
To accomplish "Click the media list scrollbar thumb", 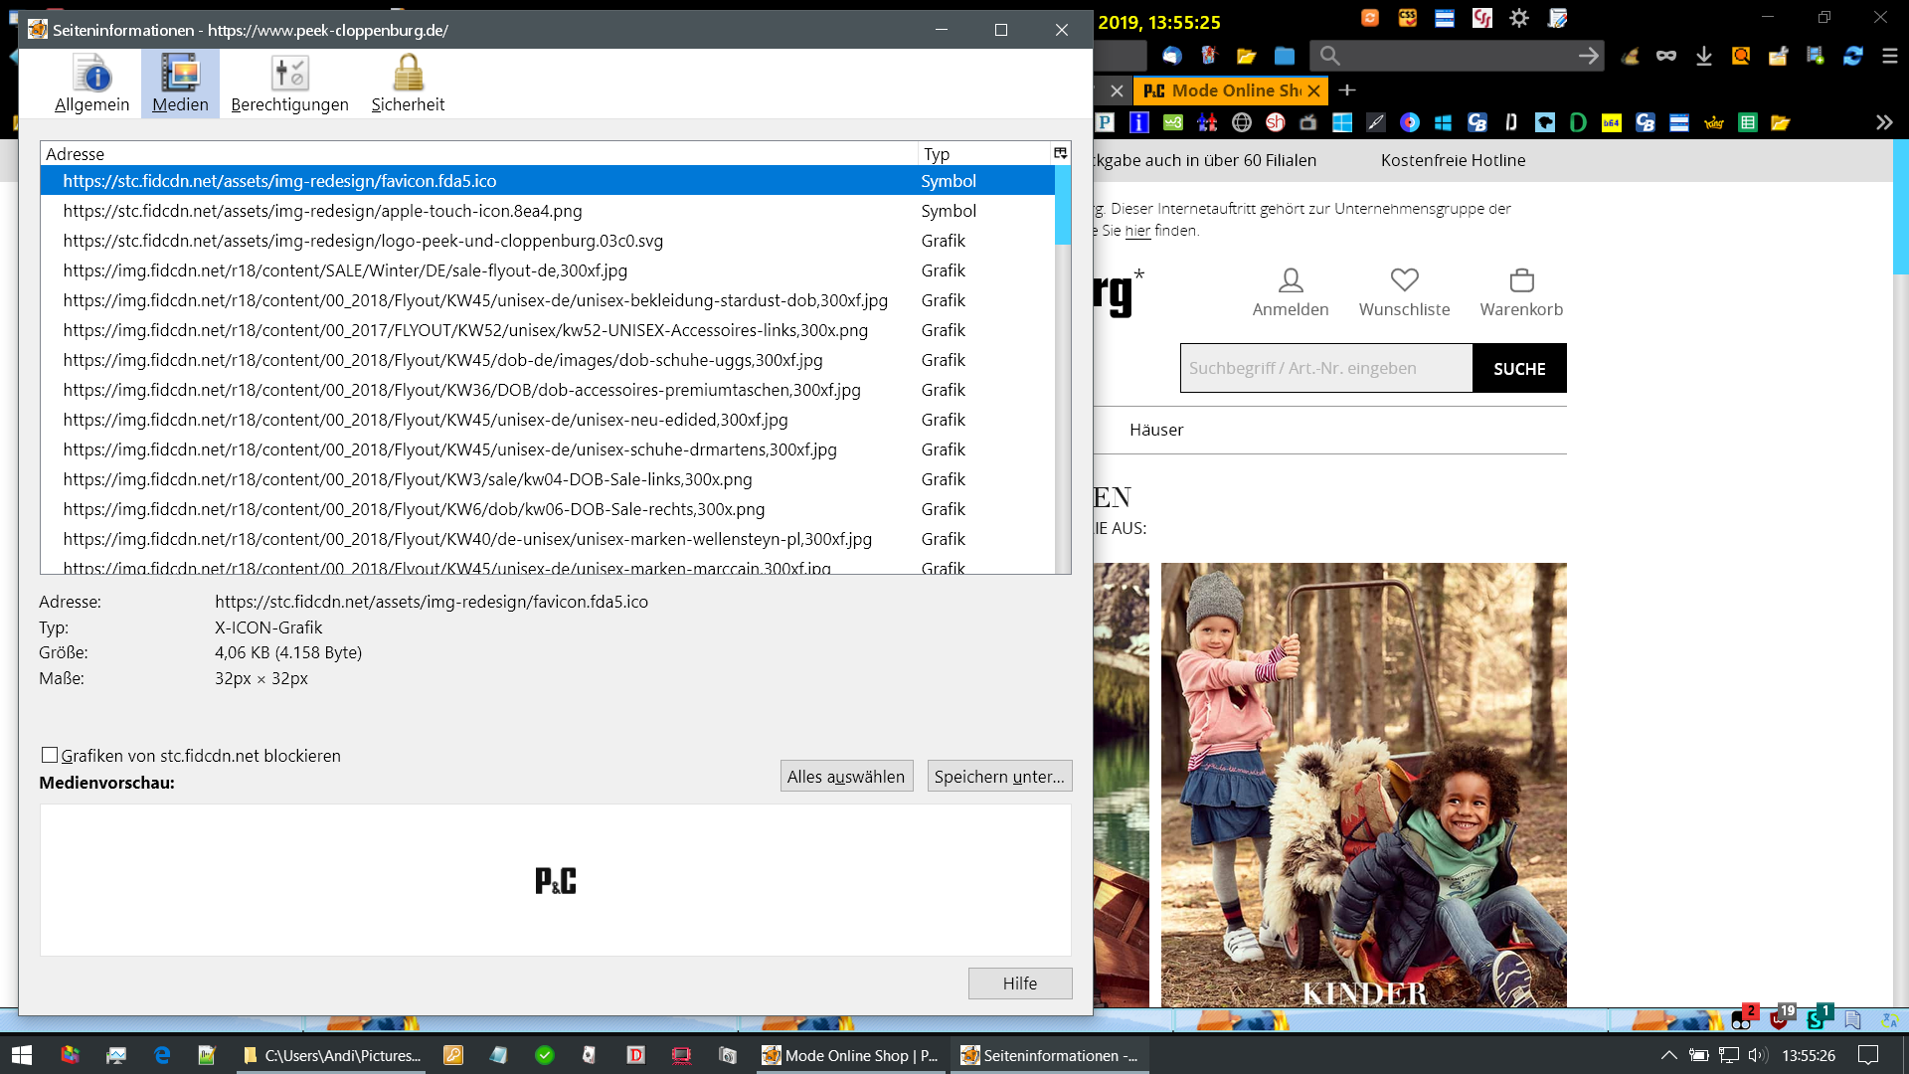I will [1062, 205].
